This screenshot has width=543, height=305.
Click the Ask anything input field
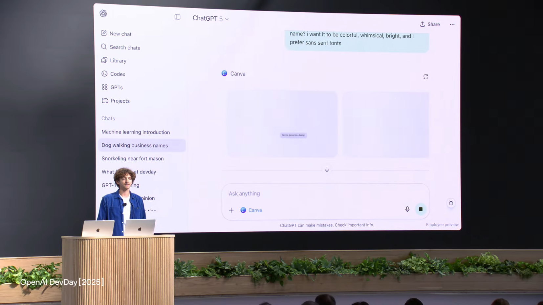325,194
